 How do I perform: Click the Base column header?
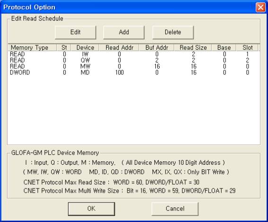[x=224, y=47]
